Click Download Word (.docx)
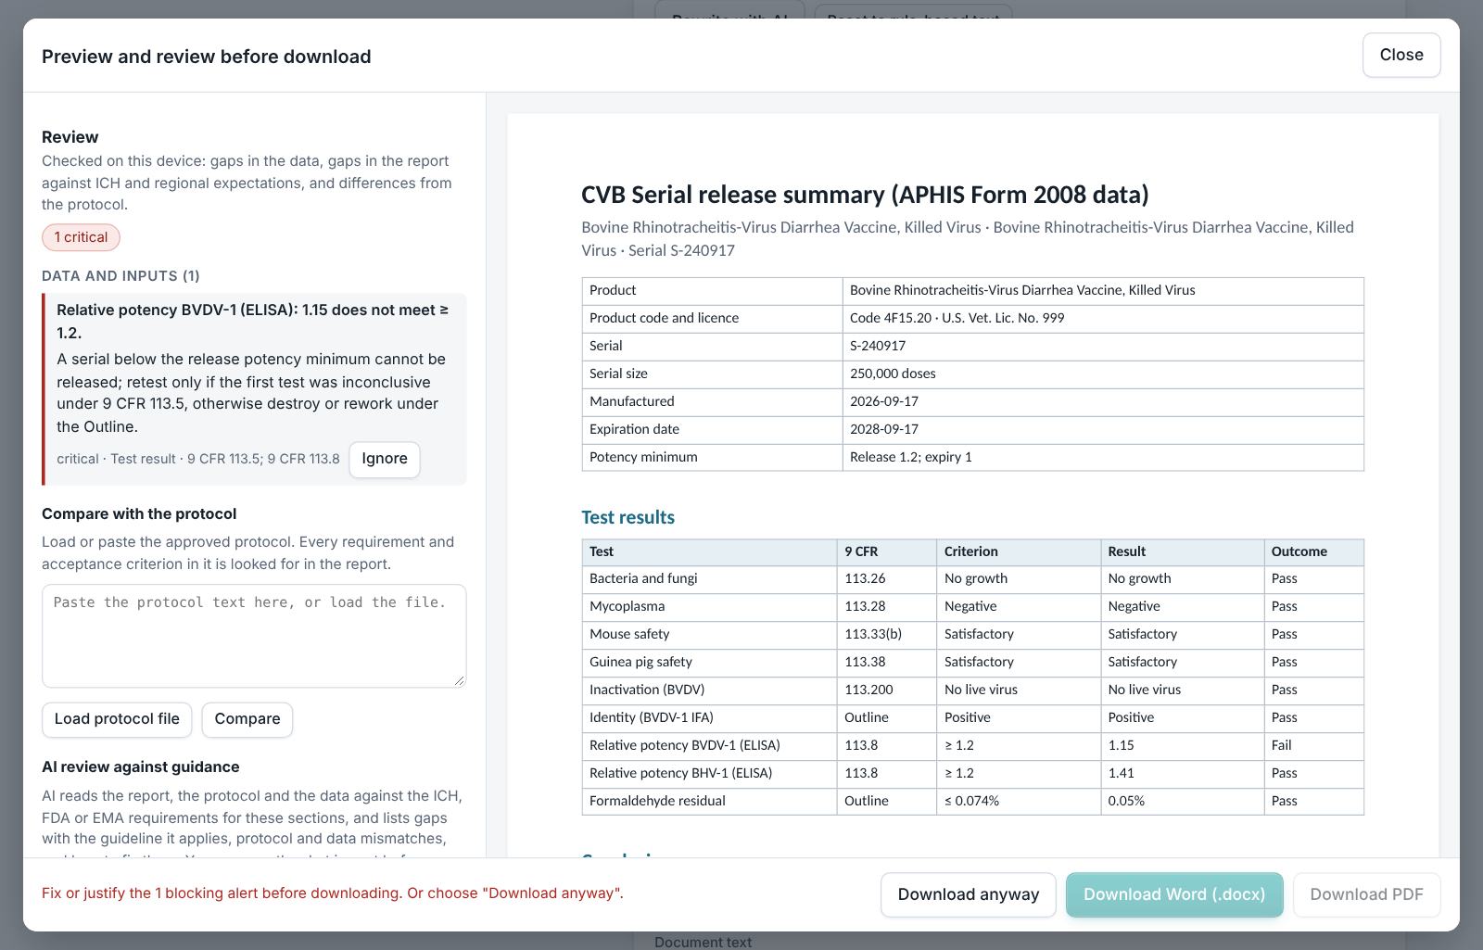 [x=1174, y=894]
